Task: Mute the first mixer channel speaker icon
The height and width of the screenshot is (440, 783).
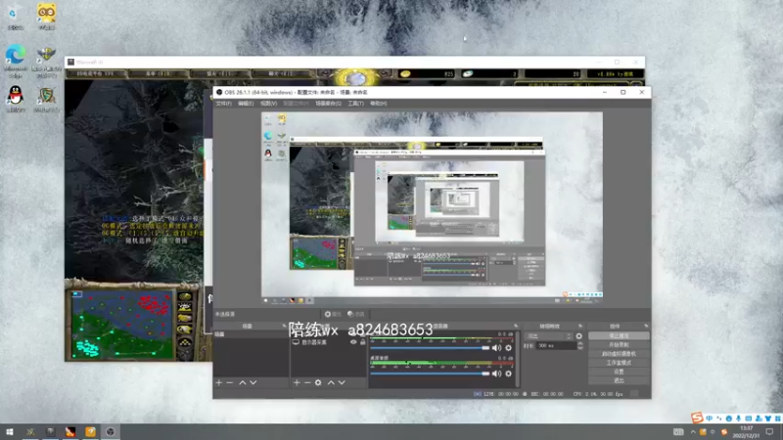Action: (496, 348)
